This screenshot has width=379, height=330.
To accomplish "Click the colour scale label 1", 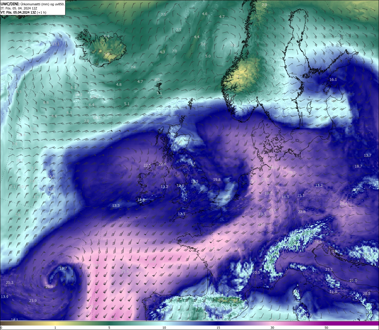I will (55, 328).
